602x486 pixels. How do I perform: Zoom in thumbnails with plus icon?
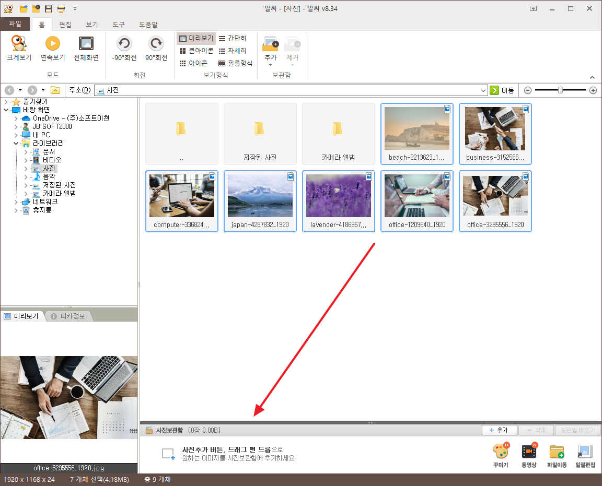593,90
